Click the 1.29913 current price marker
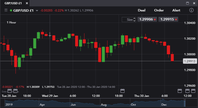The image size is (198, 108). click(x=190, y=61)
